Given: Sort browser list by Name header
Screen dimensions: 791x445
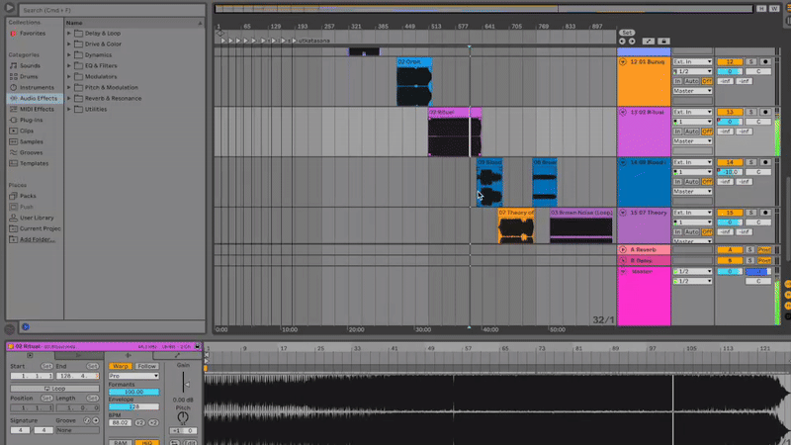Looking at the screenshot, I should [x=134, y=23].
